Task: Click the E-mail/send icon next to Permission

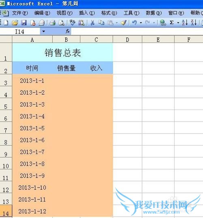Action: click(42, 23)
